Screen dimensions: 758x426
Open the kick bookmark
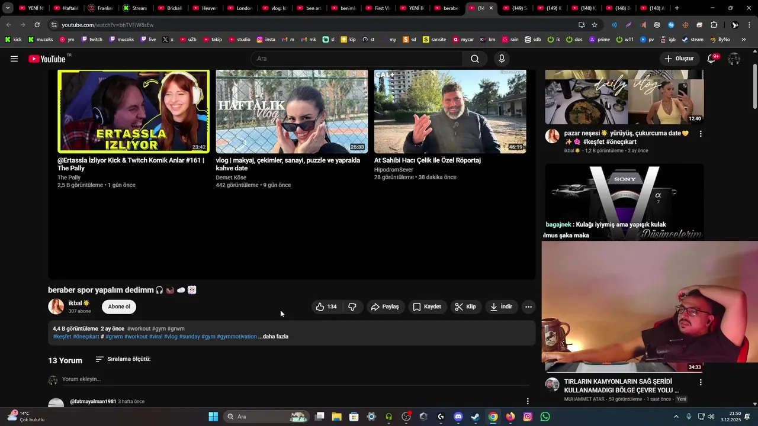tap(13, 40)
